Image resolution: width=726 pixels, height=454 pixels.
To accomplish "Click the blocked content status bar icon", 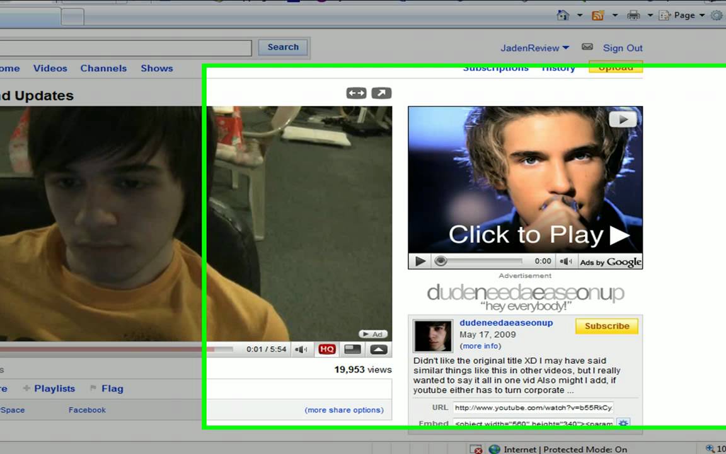I will (x=476, y=450).
